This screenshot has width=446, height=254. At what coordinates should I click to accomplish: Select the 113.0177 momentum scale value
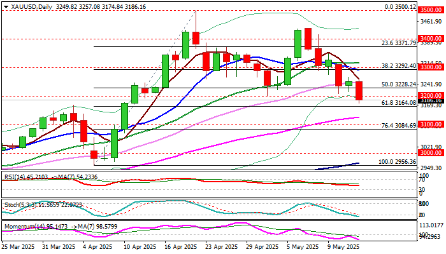tap(431, 225)
